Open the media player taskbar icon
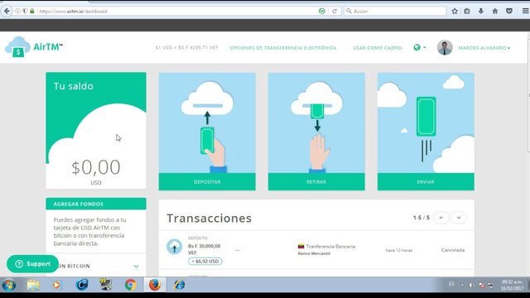Image resolution: width=530 pixels, height=298 pixels. pyautogui.click(x=57, y=285)
